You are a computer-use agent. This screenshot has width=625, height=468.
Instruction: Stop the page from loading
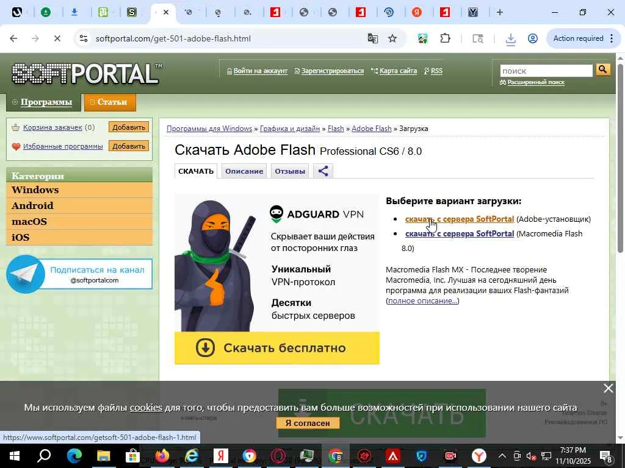(57, 38)
